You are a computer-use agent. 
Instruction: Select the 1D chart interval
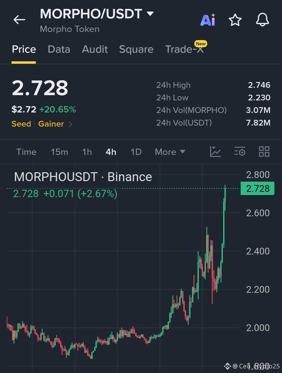pos(136,152)
